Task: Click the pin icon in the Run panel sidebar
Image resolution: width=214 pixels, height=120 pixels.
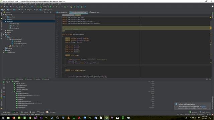Action: 4,91
